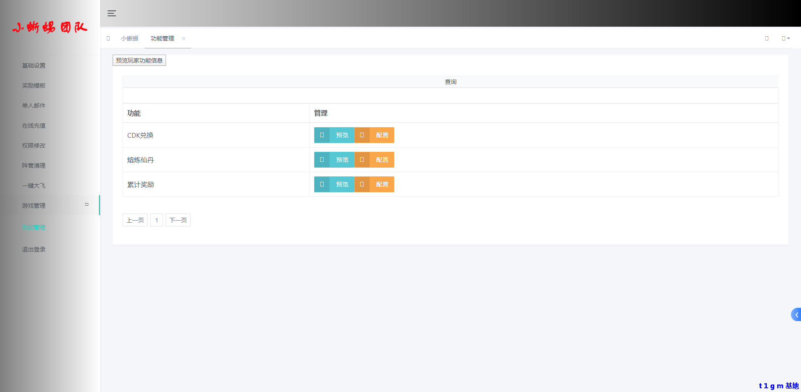
Task: Click the config icon in CDK兑换 row
Action: click(362, 135)
